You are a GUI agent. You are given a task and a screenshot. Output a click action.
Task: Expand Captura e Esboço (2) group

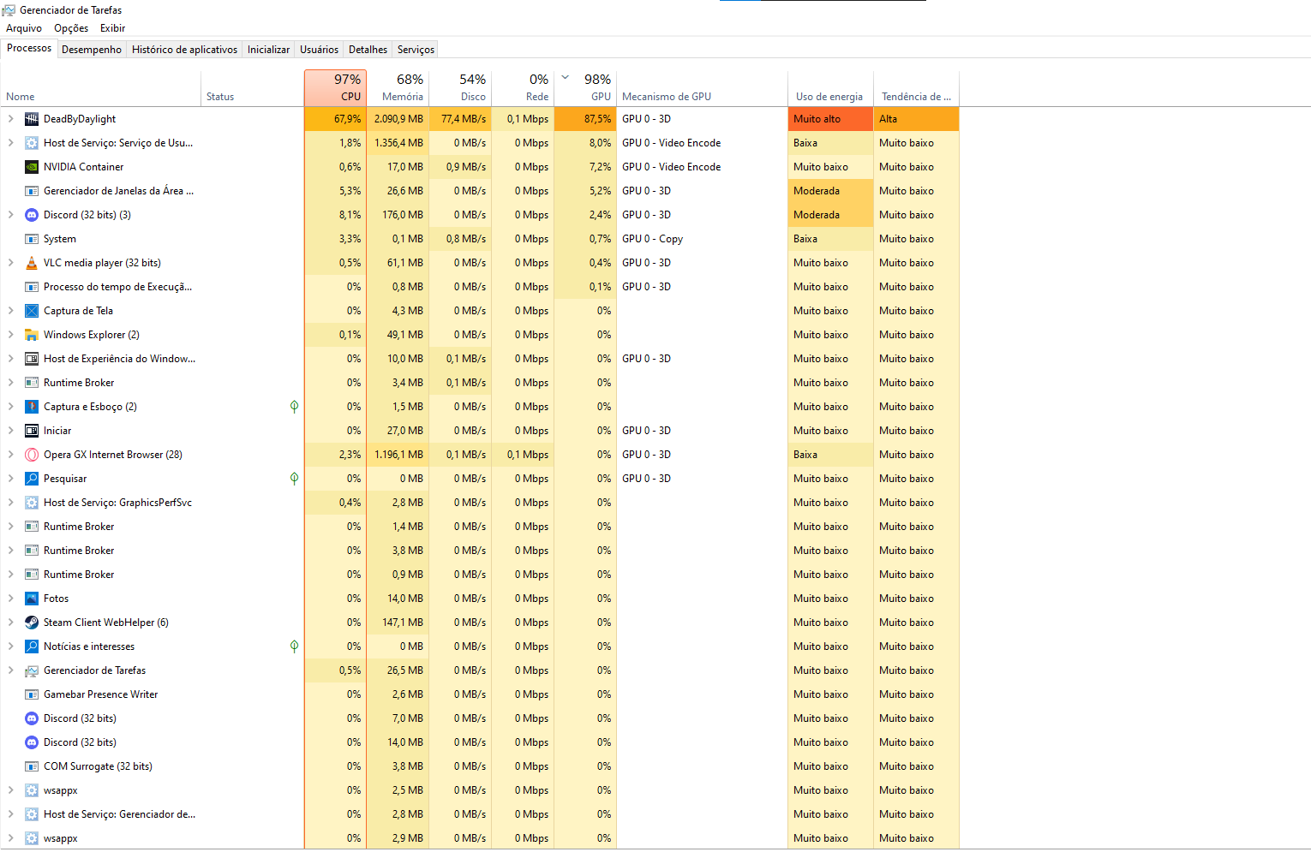10,407
